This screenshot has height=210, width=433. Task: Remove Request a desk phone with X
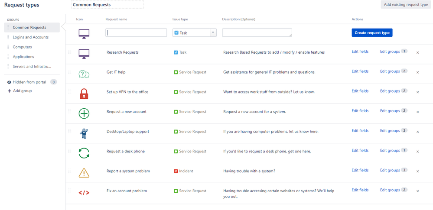417,152
